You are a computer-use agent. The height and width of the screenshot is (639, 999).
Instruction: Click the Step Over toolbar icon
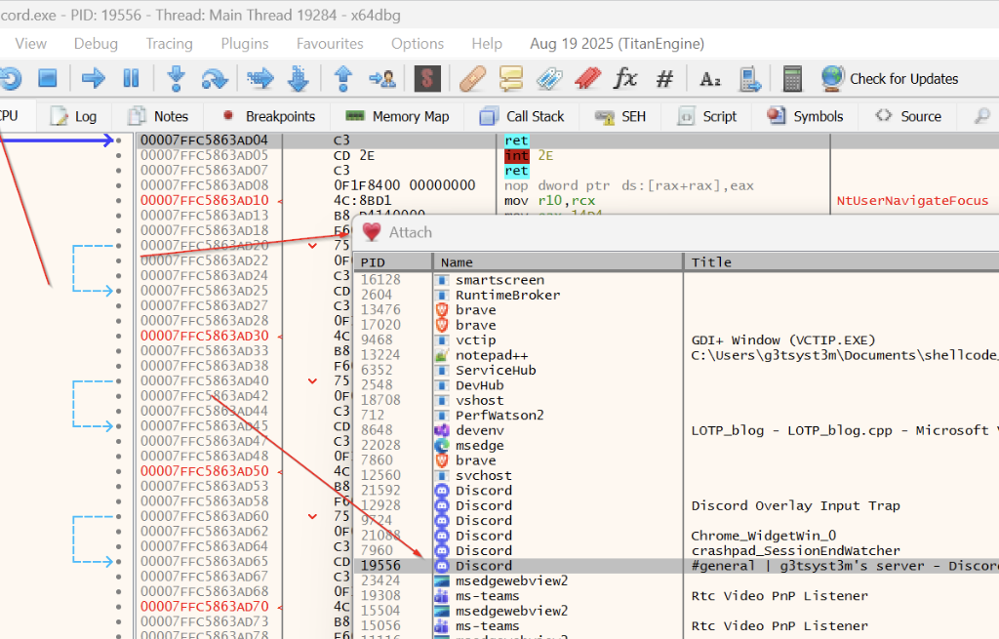[214, 79]
